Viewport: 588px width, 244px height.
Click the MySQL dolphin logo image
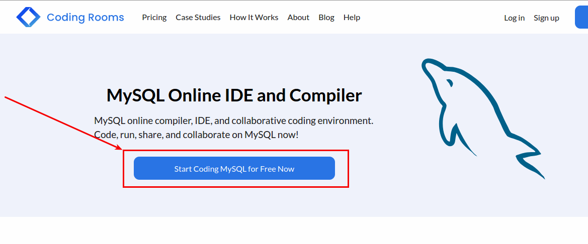(x=483, y=118)
